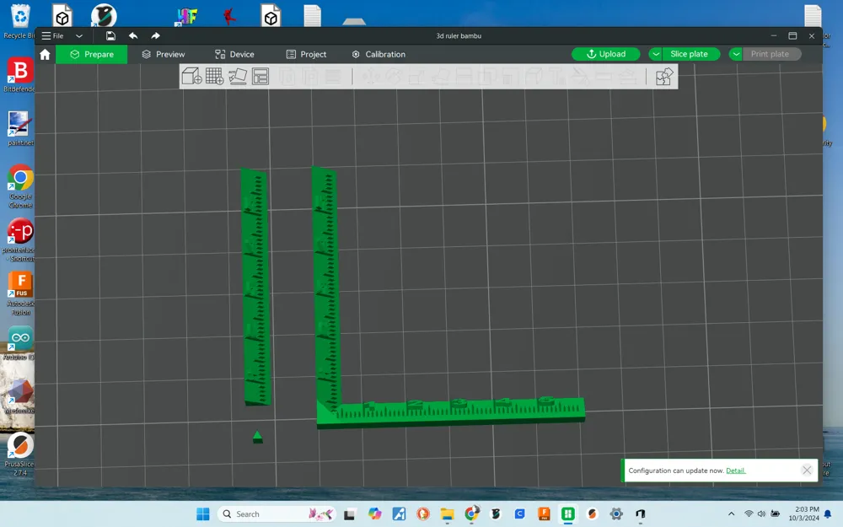Select the Lay on face tool
Screen dimensions: 843x527
coord(440,77)
